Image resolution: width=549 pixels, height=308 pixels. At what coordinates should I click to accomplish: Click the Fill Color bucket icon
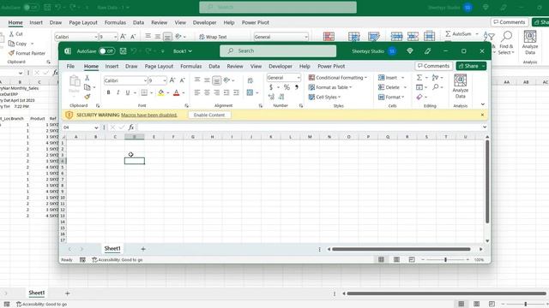(x=160, y=92)
